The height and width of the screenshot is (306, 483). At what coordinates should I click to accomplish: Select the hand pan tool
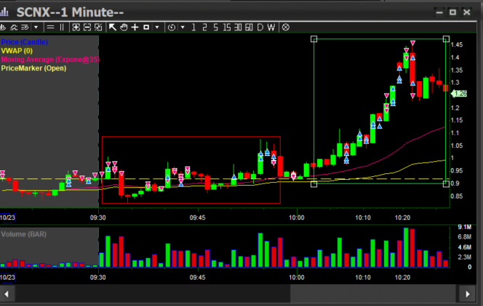124,28
